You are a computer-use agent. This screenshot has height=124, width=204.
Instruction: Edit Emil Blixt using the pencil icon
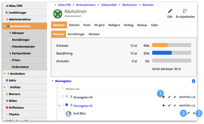pyautogui.click(x=188, y=113)
